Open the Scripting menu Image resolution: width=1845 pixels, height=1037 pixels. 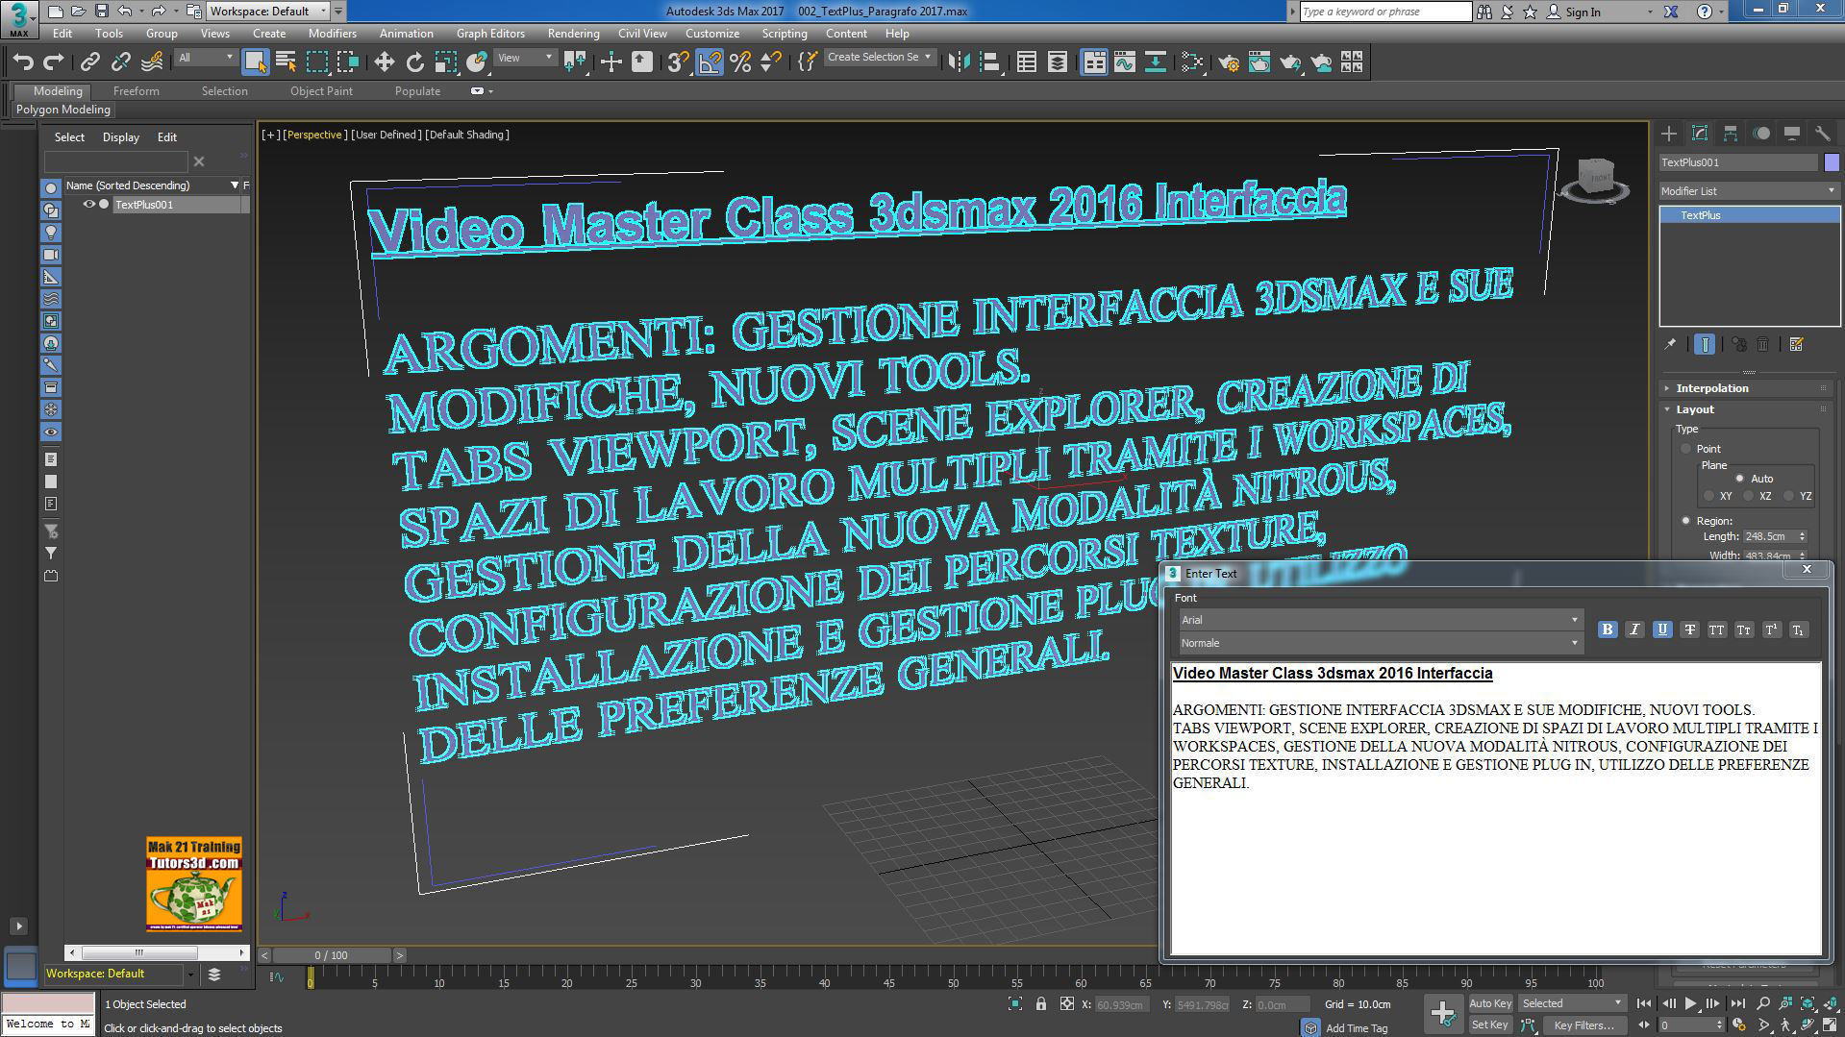tap(785, 34)
